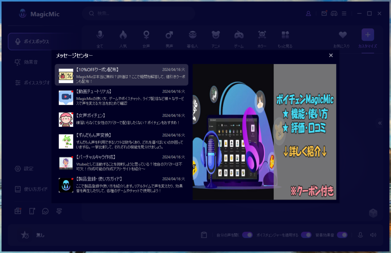
Task: Click the video tutorial thumbnail icon
Action: [x=66, y=98]
